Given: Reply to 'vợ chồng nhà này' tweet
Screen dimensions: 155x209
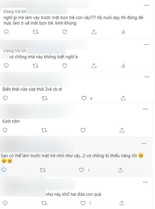Looking at the screenshot, I should 6,66.
